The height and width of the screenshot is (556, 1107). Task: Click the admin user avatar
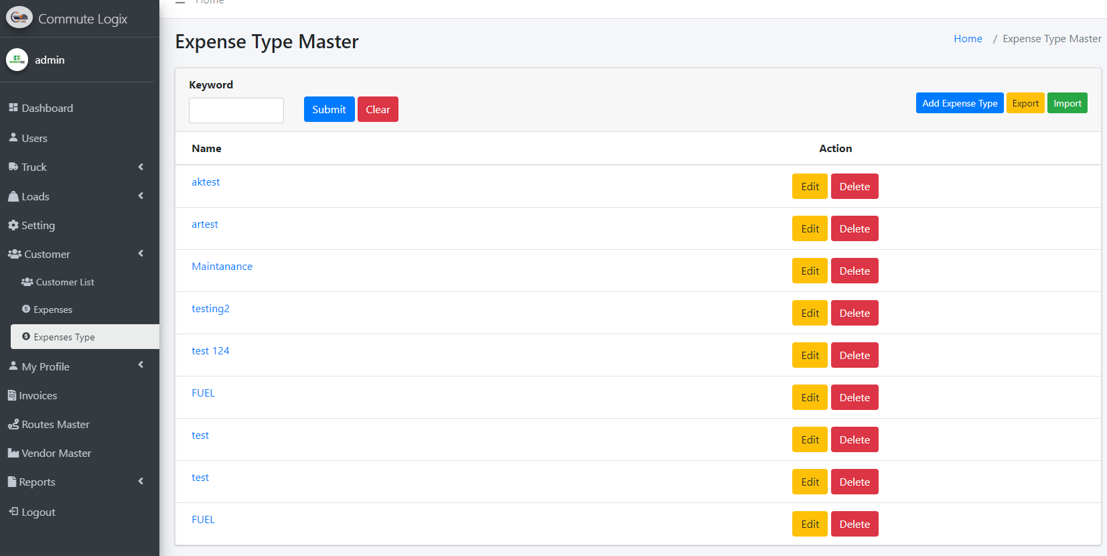(17, 60)
